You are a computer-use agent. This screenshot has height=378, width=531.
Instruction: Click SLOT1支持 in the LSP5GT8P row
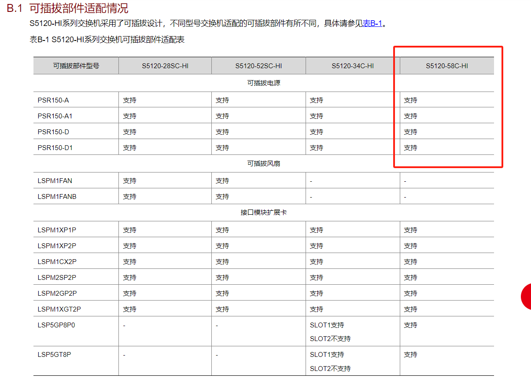tap(327, 354)
